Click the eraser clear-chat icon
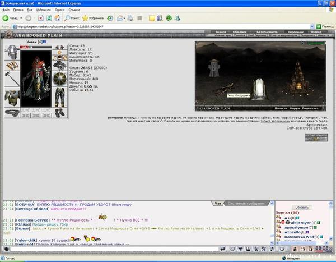This screenshot has height=262, width=336. click(232, 249)
